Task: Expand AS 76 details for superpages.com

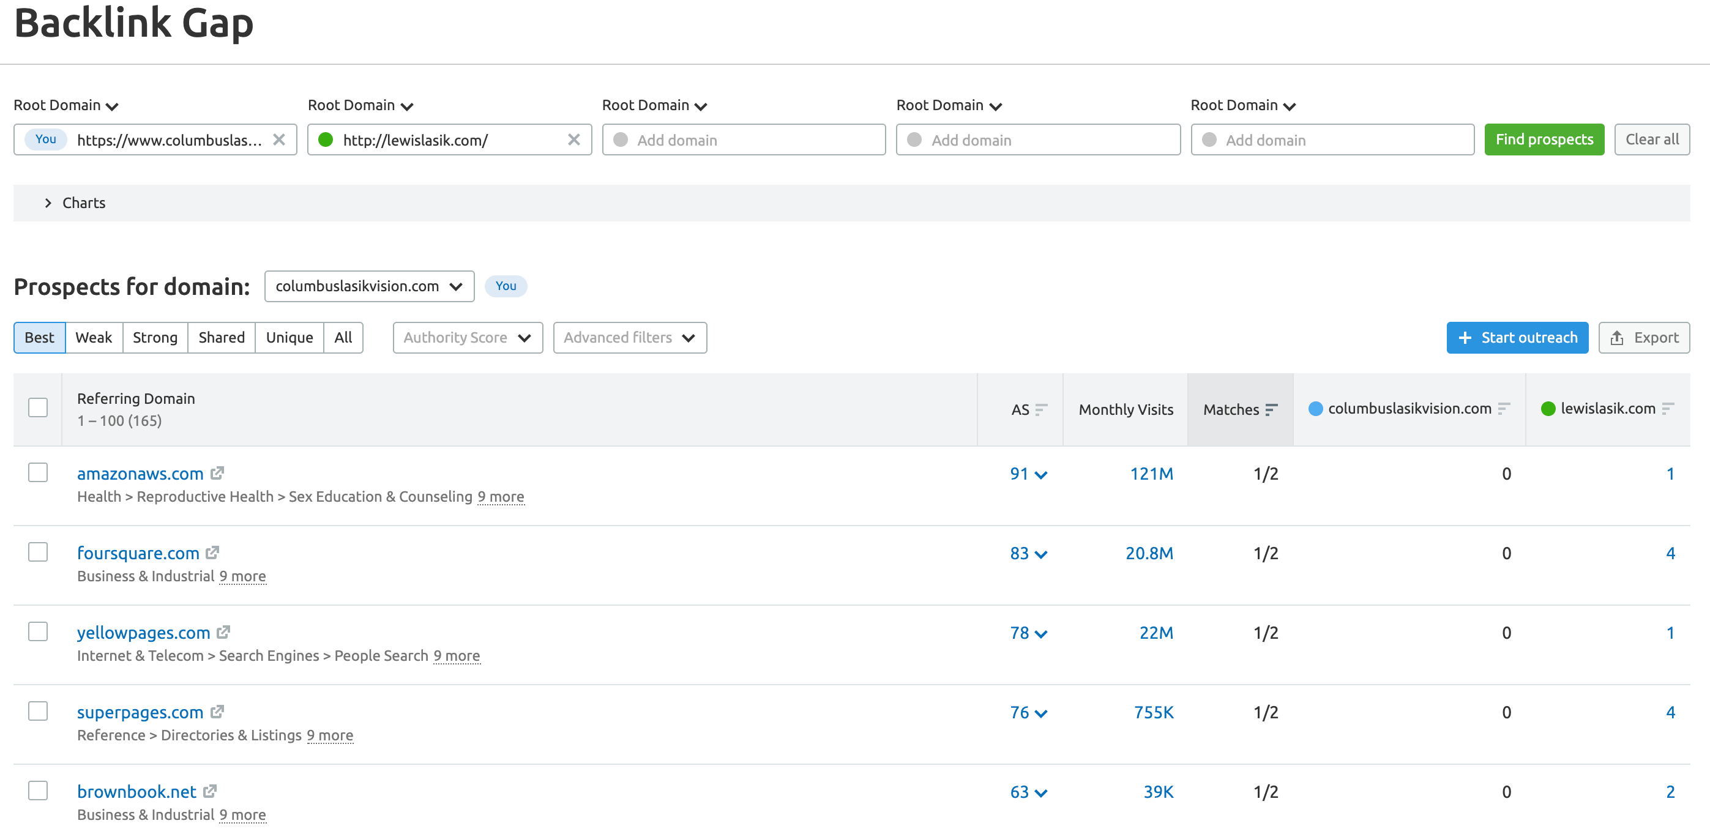Action: pos(1029,713)
